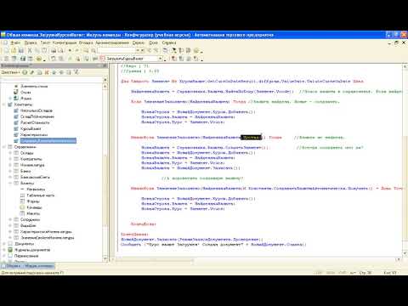Image resolution: width=408 pixels, height=306 pixels.
Task: Open the Конфигурация menu
Action: (x=65, y=42)
